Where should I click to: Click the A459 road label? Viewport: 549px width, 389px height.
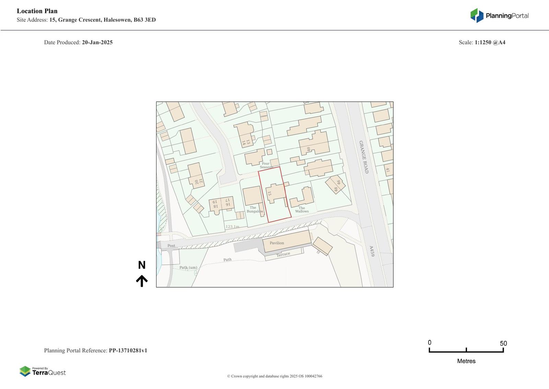(372, 251)
